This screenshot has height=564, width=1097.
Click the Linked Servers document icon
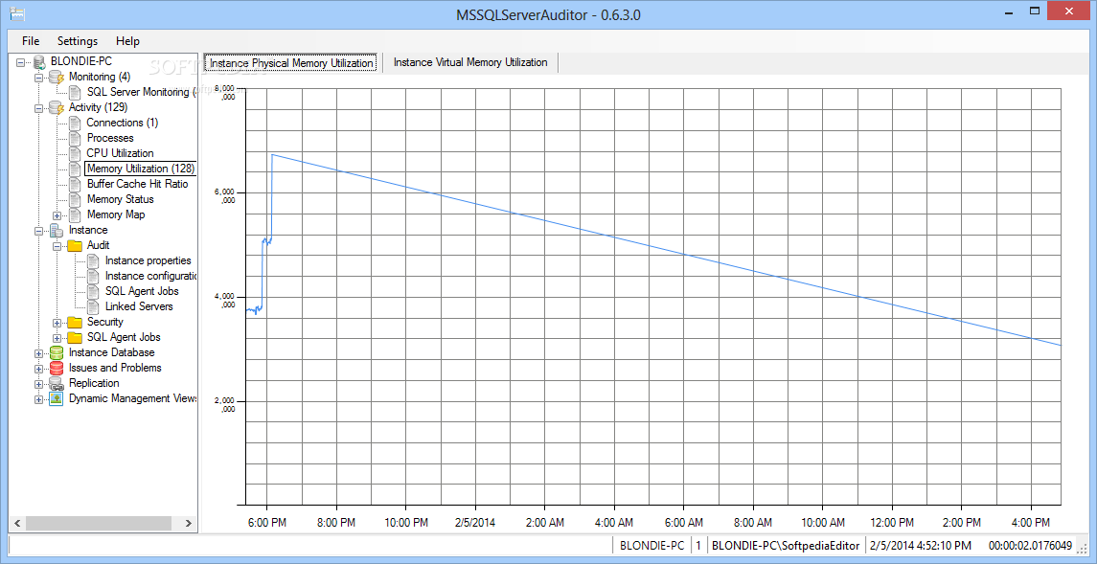[93, 306]
